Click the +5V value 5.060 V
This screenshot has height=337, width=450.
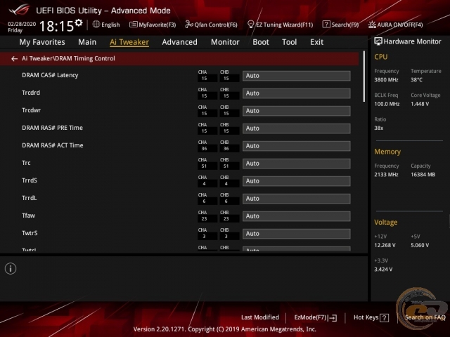[x=420, y=245]
